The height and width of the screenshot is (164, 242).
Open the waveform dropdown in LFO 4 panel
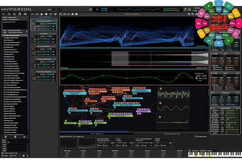point(225,75)
